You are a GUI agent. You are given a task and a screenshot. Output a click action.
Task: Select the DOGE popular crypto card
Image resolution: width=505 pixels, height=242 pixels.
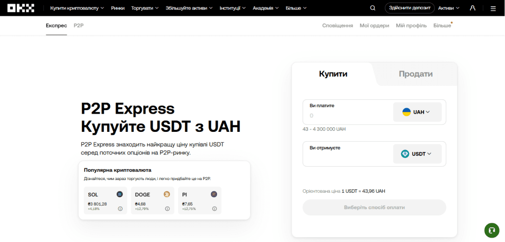click(x=152, y=200)
